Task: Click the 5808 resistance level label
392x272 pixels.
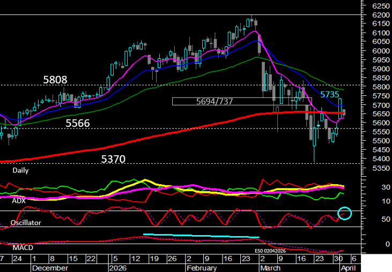Action: click(55, 80)
